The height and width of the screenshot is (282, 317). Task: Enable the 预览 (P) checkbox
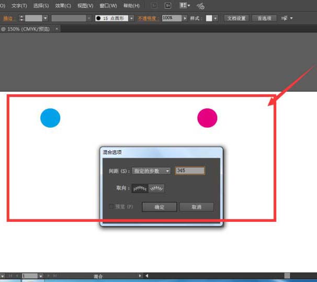coord(111,207)
